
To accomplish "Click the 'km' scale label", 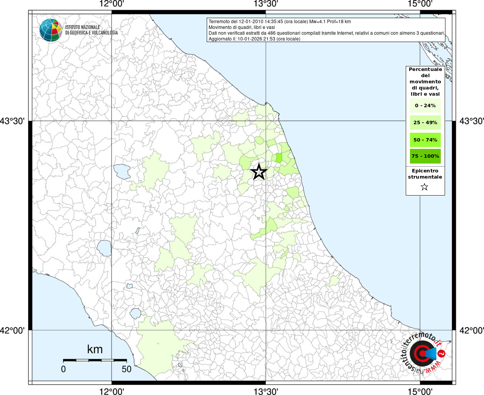I will [x=95, y=349].
